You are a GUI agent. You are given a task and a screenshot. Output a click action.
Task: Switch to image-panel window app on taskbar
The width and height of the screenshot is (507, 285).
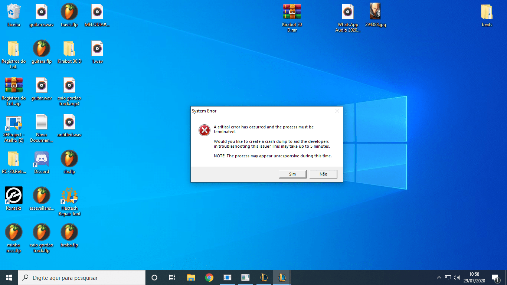click(245, 278)
